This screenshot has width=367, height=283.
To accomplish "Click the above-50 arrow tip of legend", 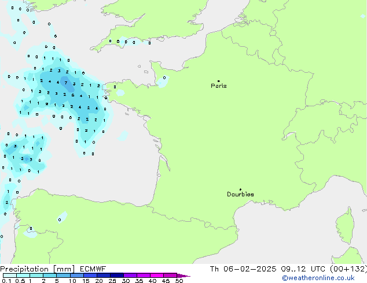I will [183, 275].
